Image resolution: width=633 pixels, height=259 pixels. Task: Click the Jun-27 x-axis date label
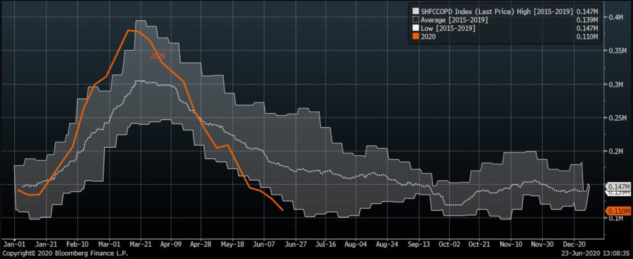click(297, 244)
